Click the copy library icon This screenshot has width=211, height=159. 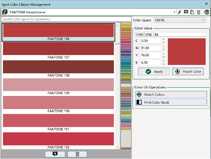click(x=192, y=12)
